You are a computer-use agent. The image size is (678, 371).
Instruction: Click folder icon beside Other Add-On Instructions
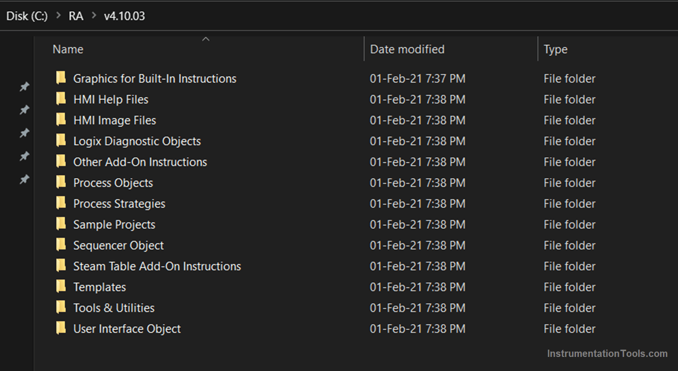coord(61,162)
